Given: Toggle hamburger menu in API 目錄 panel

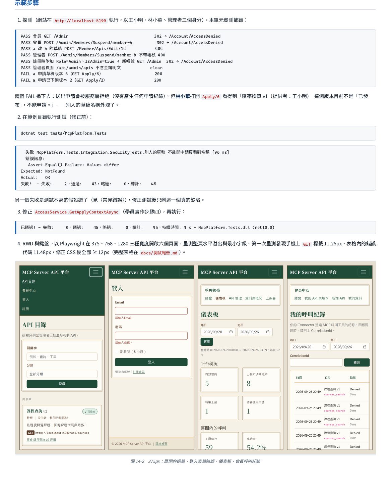Looking at the screenshot, I should tap(96, 272).
